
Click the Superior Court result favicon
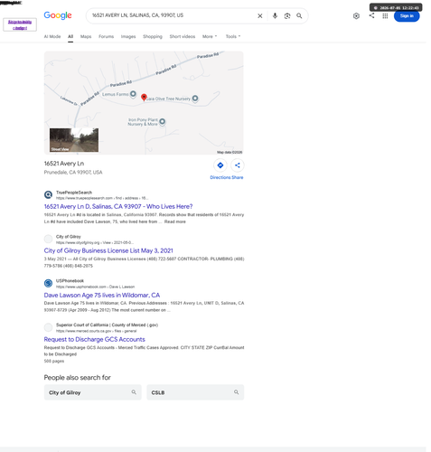point(48,327)
